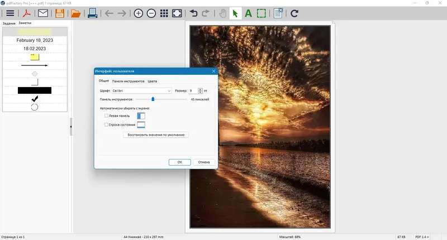
Task: Adjust the Панель инструментов size slider
Action: tap(153, 99)
